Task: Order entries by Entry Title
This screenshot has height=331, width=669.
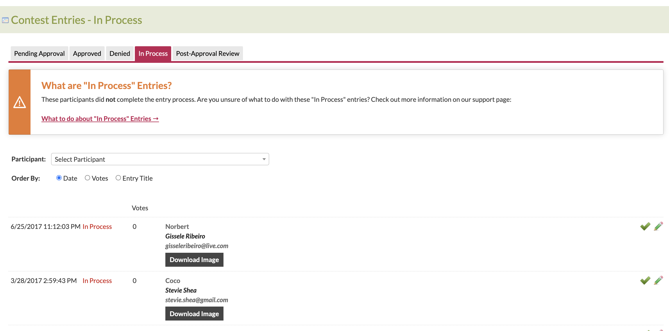Action: tap(118, 178)
